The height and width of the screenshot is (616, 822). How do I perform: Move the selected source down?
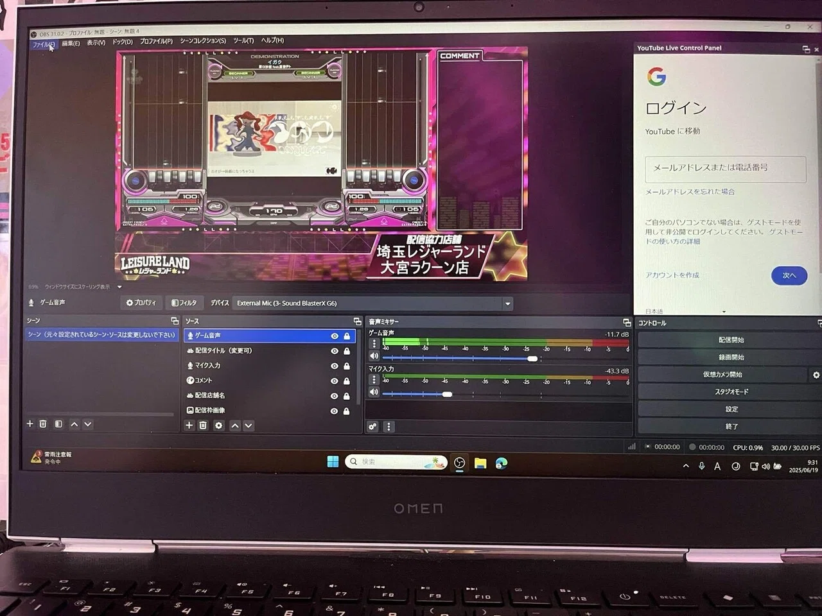[x=249, y=425]
